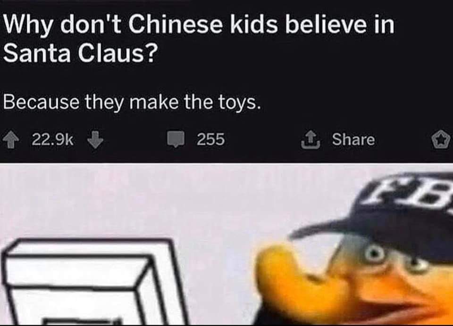Open the 255 comments count

click(210, 139)
